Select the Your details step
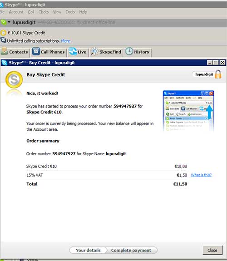This screenshot has height=261, width=227. click(x=88, y=250)
